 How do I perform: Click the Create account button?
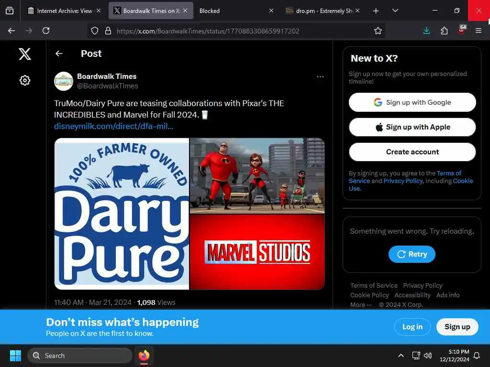tap(412, 152)
